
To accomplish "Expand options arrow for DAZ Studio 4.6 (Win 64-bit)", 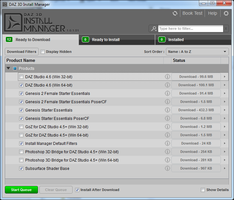I will [x=225, y=85].
